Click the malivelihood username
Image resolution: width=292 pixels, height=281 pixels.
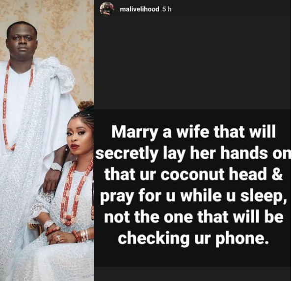[140, 9]
